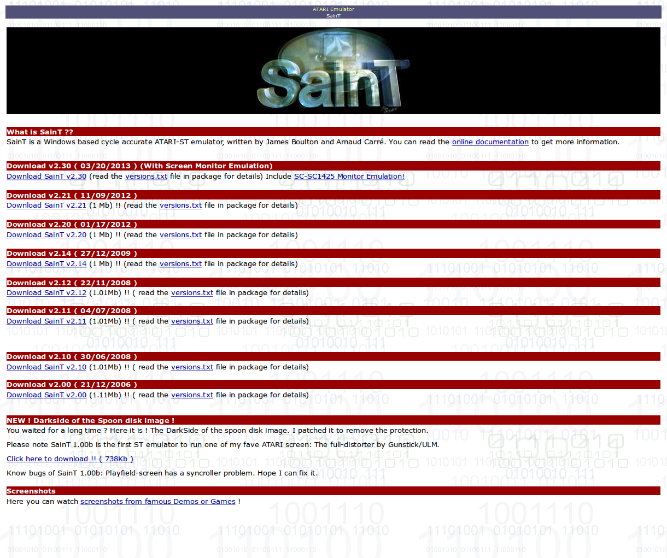Screen dimensions: 667x558
Task: Click the SainT logo banner image
Action: point(333,71)
